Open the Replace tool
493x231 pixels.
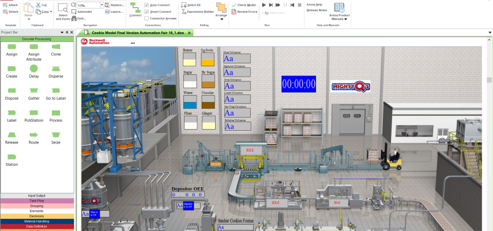[114, 5]
